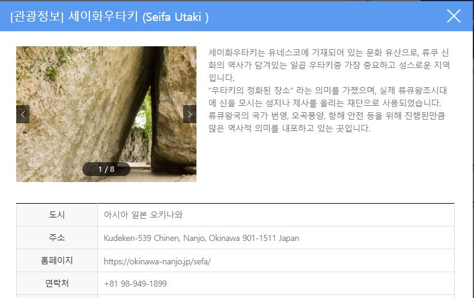This screenshot has width=474, height=298.
Task: Show the previous photo in the slideshow
Action: point(23,114)
